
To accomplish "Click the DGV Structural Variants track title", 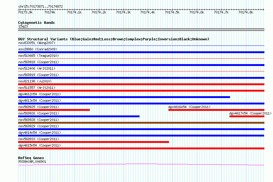I will coord(114,39).
